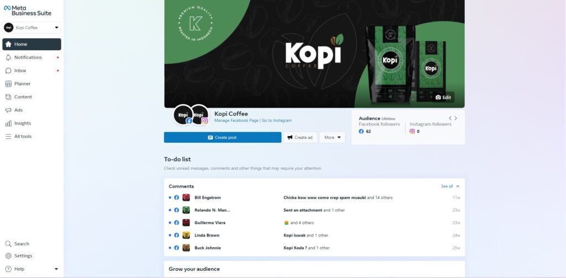Show previous audience metric with left arrow
This screenshot has height=278, width=566.
[x=450, y=118]
